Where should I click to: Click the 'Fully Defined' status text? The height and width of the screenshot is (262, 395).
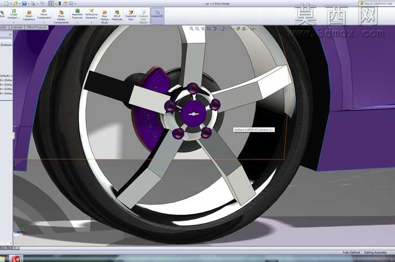351,252
